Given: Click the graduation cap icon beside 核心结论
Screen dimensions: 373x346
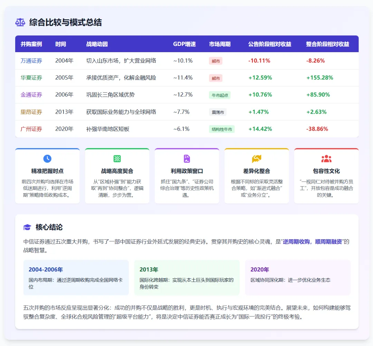Looking at the screenshot, I should 27,227.
